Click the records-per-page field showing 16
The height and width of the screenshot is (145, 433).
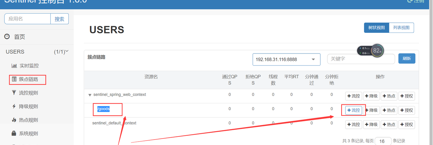tap(383, 141)
